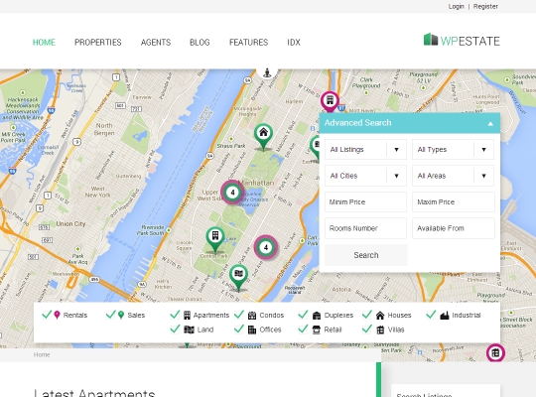This screenshot has height=397, width=536.
Task: Click the Land icon in filter bar
Action: pos(189,330)
